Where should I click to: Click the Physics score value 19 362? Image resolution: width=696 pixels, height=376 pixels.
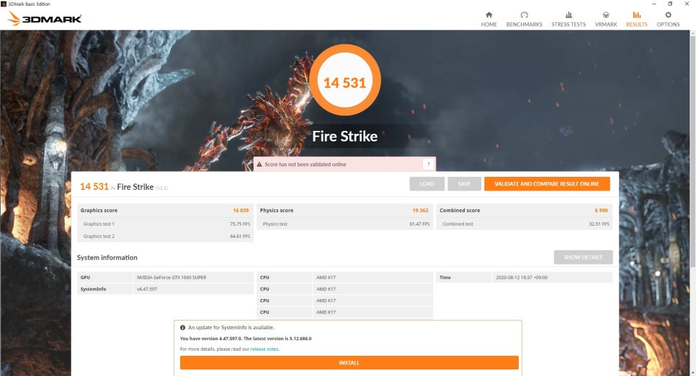click(420, 211)
